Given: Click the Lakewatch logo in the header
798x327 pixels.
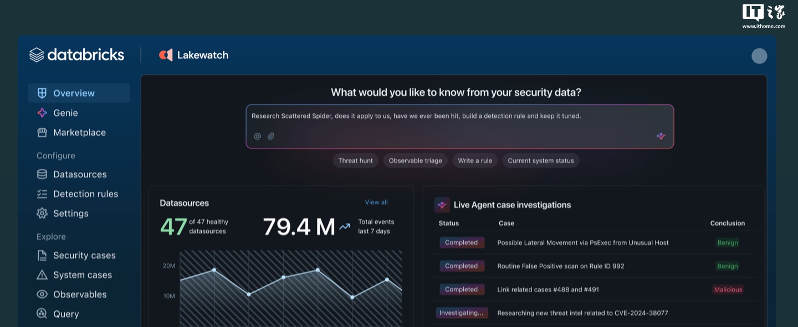Looking at the screenshot, I should coord(166,55).
